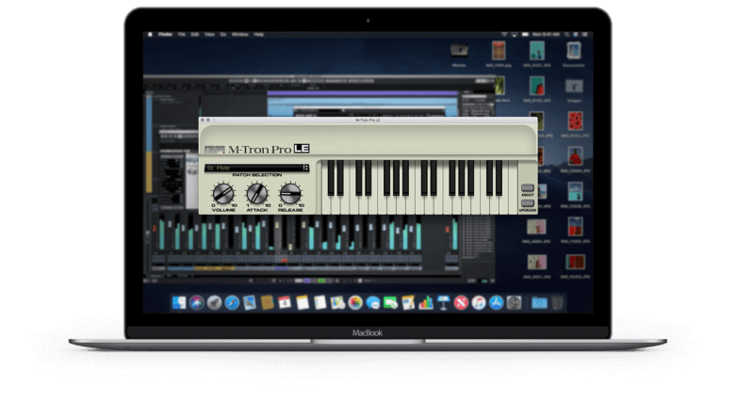Open the View menu
The height and width of the screenshot is (402, 754).
(x=209, y=35)
